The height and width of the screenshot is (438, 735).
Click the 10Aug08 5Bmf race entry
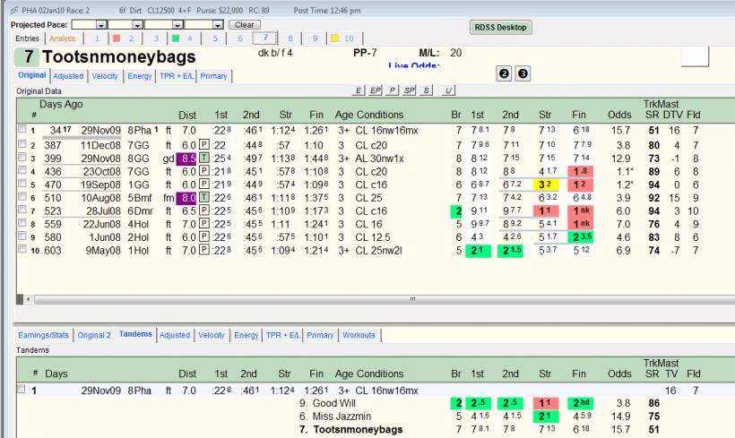point(115,198)
